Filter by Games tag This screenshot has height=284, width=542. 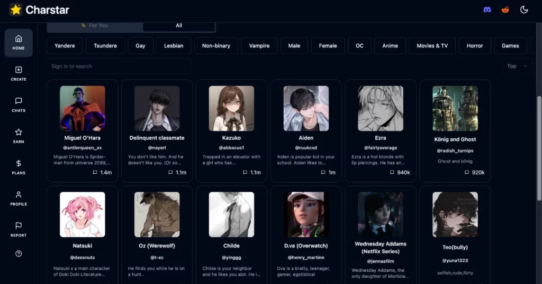[510, 46]
